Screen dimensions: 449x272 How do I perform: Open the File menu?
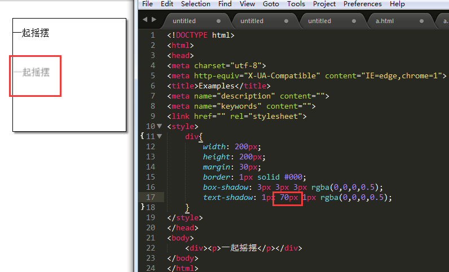[x=147, y=4]
